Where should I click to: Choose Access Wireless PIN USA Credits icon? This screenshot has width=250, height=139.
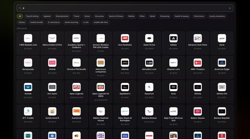tap(101, 38)
